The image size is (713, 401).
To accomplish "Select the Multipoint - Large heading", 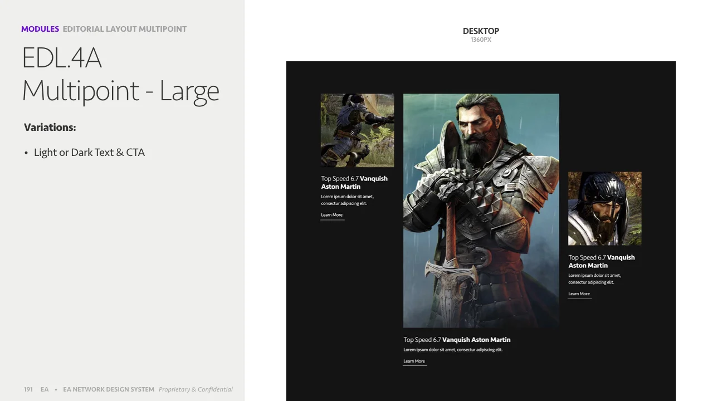I will pos(121,91).
